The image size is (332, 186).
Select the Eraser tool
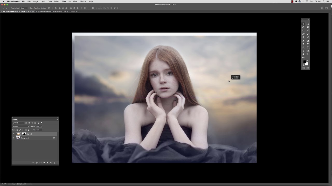[x=303, y=41]
